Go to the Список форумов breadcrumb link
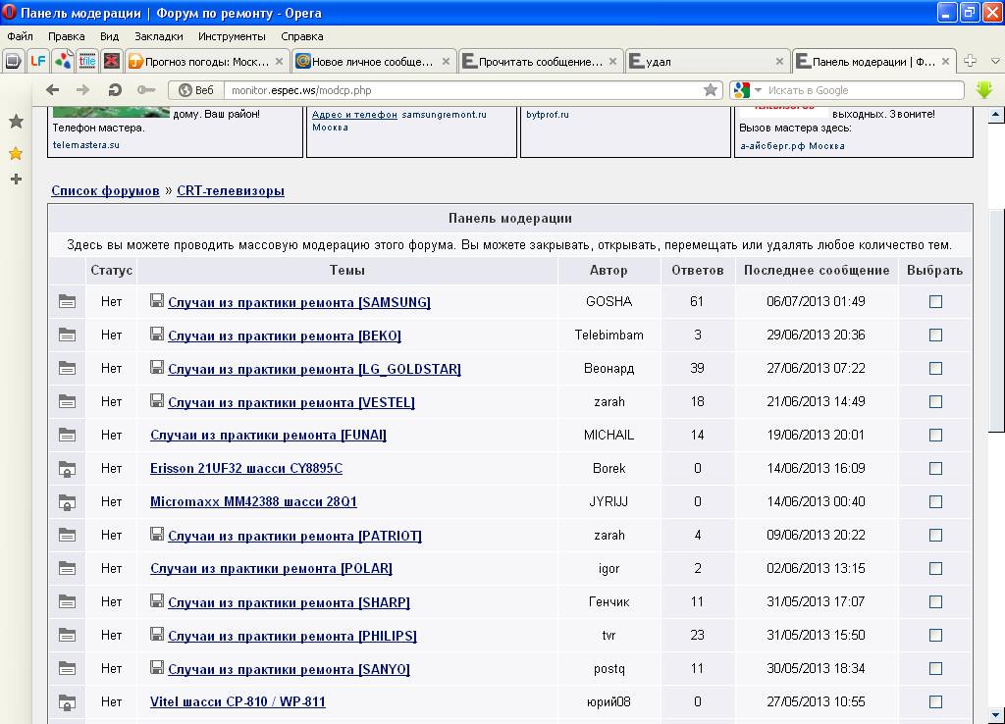This screenshot has width=1005, height=724. coord(105,191)
